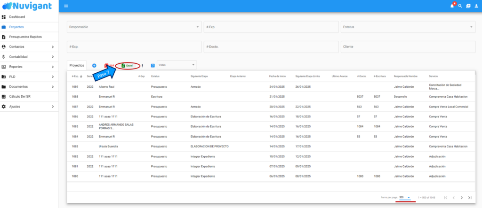The height and width of the screenshot is (208, 482).
Task: Expand the Reportes submenu
Action: [x=53, y=67]
